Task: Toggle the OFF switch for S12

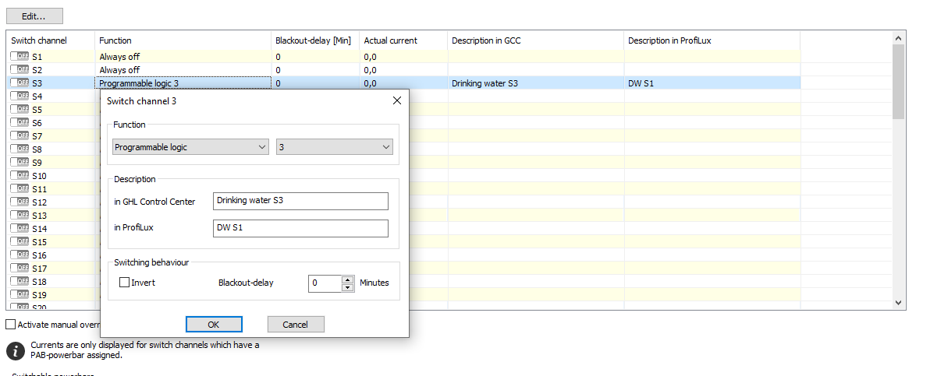Action: 20,202
